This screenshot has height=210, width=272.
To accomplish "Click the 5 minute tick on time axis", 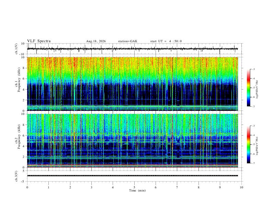I will click(x=134, y=187).
